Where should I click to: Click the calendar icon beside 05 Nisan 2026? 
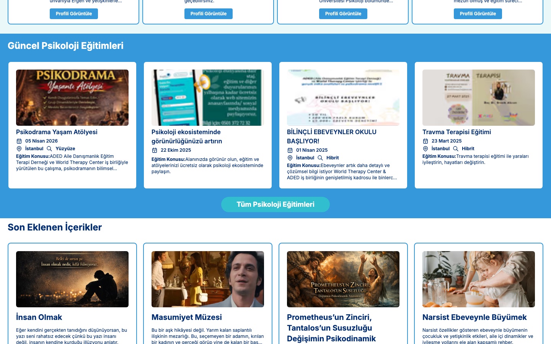[19, 141]
